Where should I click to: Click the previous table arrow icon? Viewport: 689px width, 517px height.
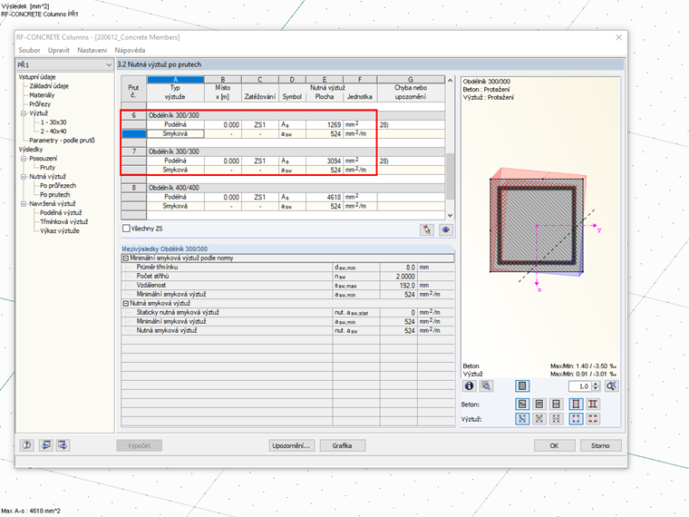pyautogui.click(x=45, y=445)
